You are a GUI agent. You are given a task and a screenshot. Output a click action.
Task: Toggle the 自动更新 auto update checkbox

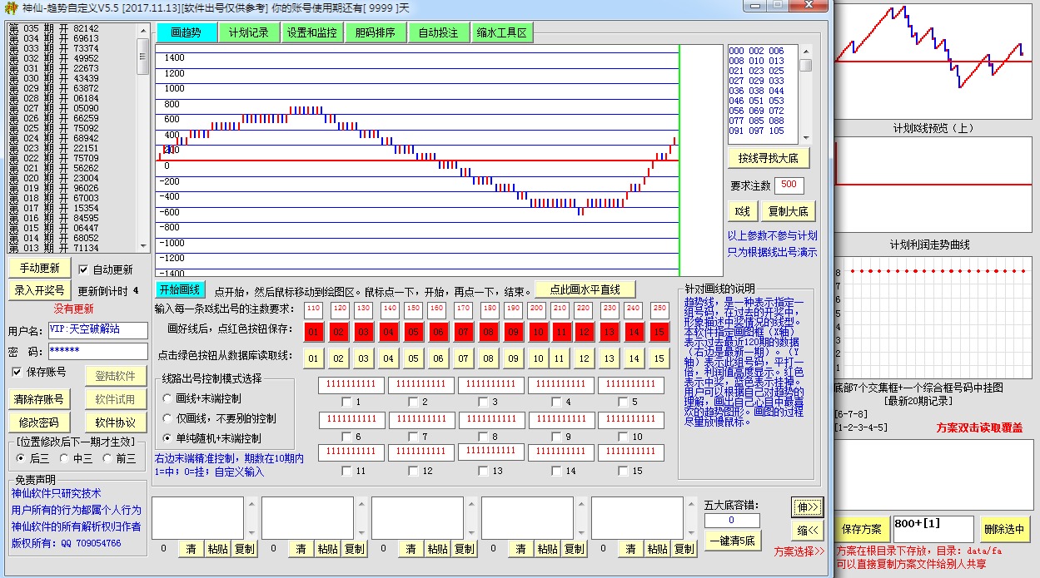(83, 269)
